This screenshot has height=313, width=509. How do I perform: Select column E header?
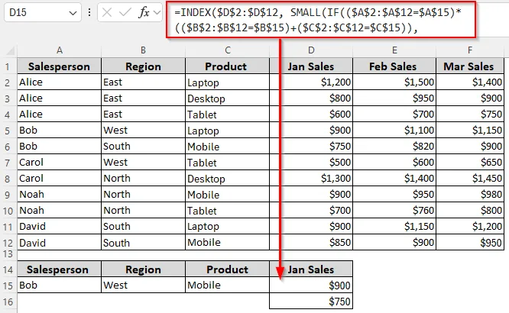point(394,50)
